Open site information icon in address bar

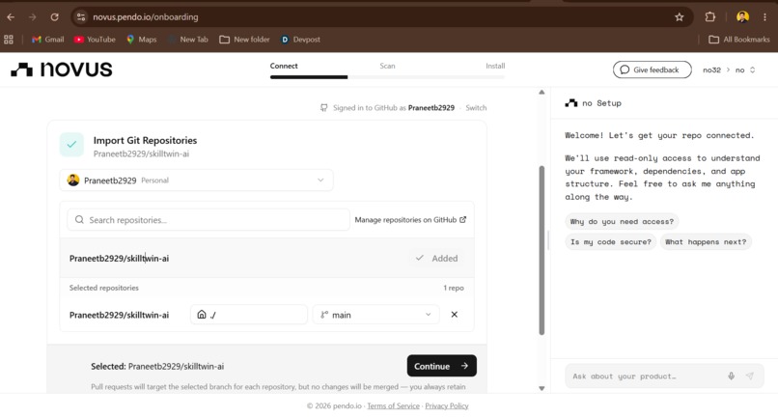point(81,16)
